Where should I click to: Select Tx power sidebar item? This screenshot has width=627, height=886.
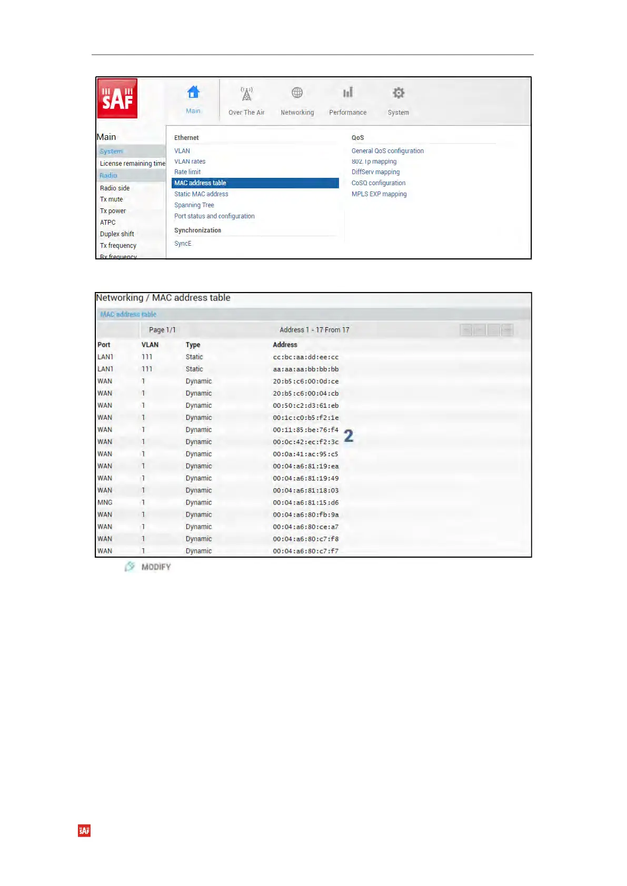(113, 211)
